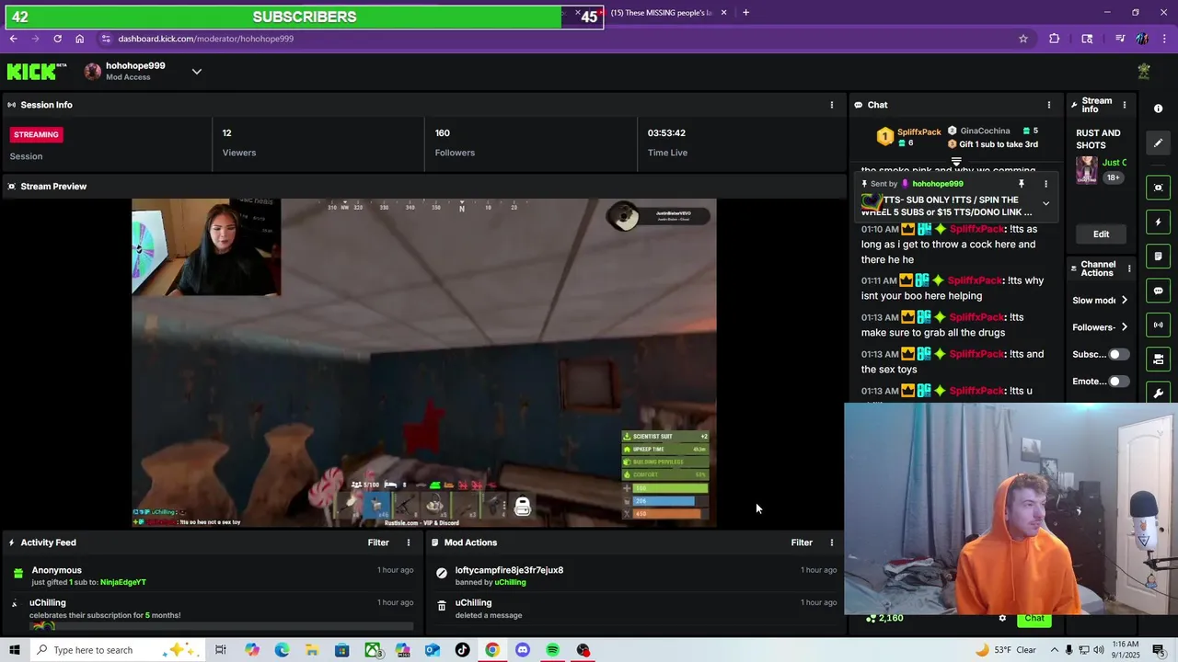Open Mod Actions three-dot menu
The height and width of the screenshot is (662, 1178).
pyautogui.click(x=832, y=542)
